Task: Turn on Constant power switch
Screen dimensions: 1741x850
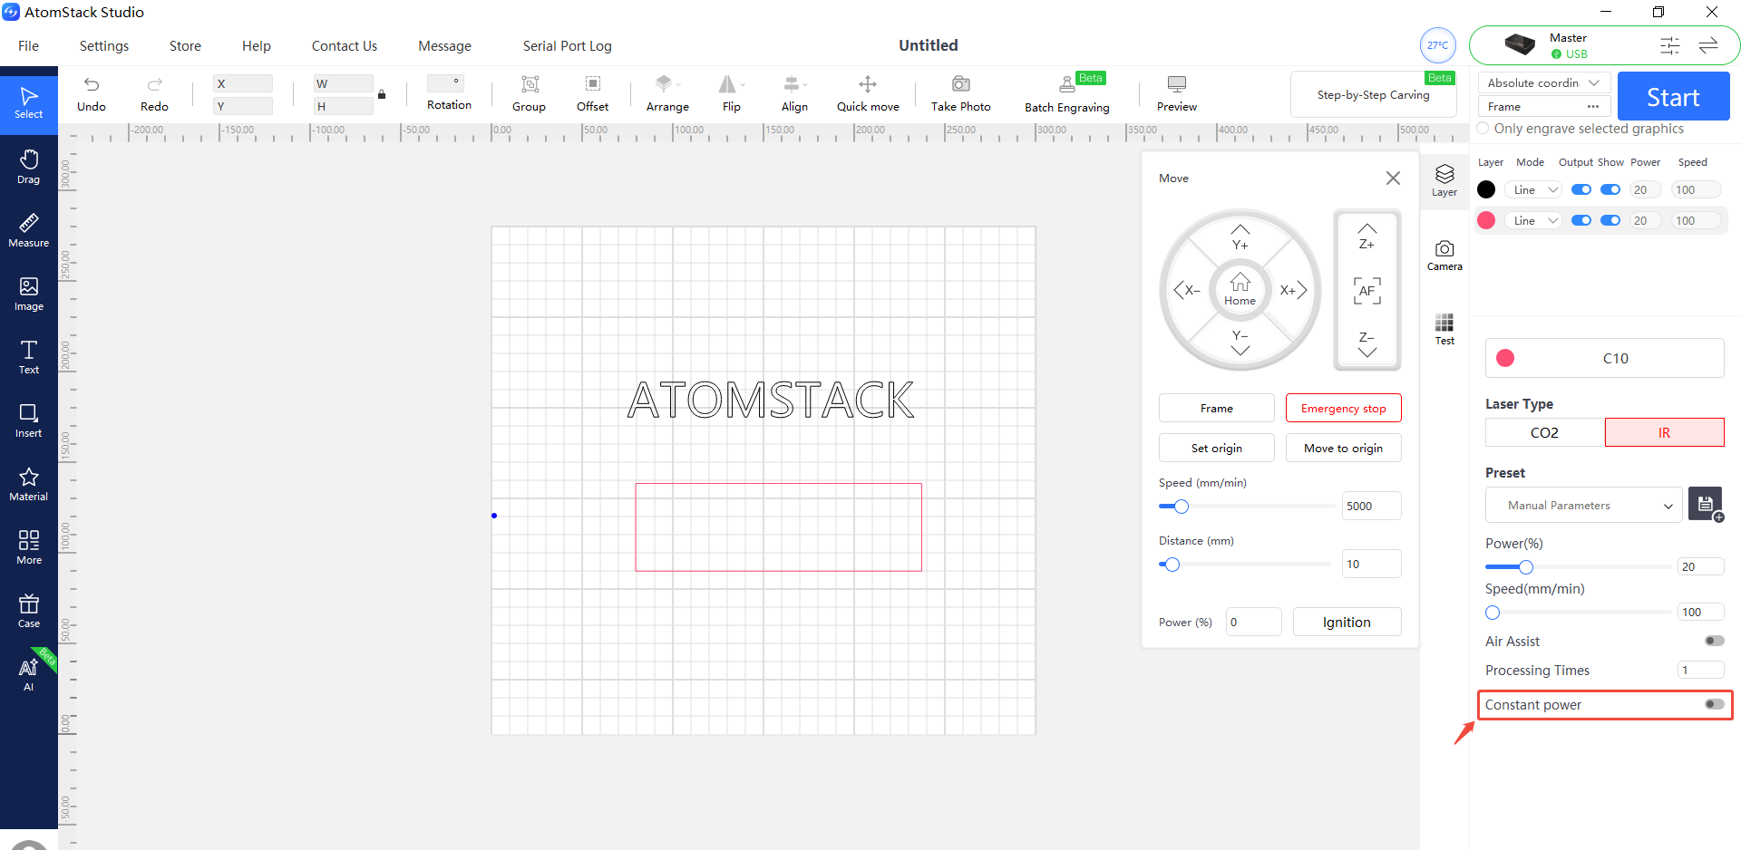Action: click(x=1714, y=704)
